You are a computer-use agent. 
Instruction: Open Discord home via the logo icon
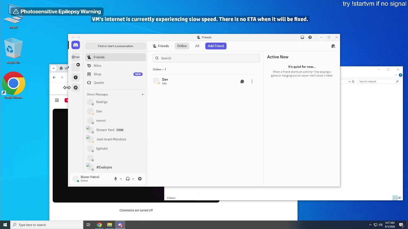pyautogui.click(x=76, y=45)
